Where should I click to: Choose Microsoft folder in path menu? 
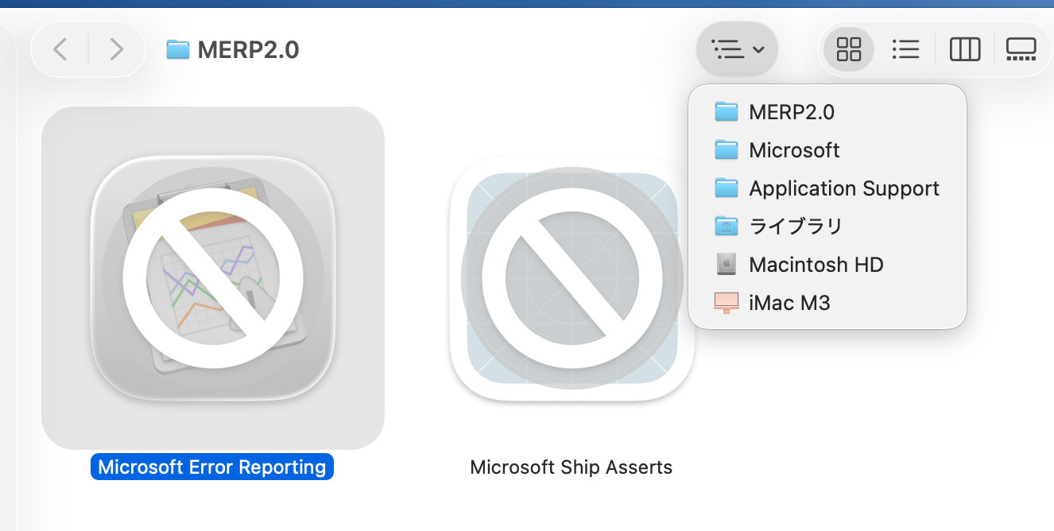pos(794,150)
